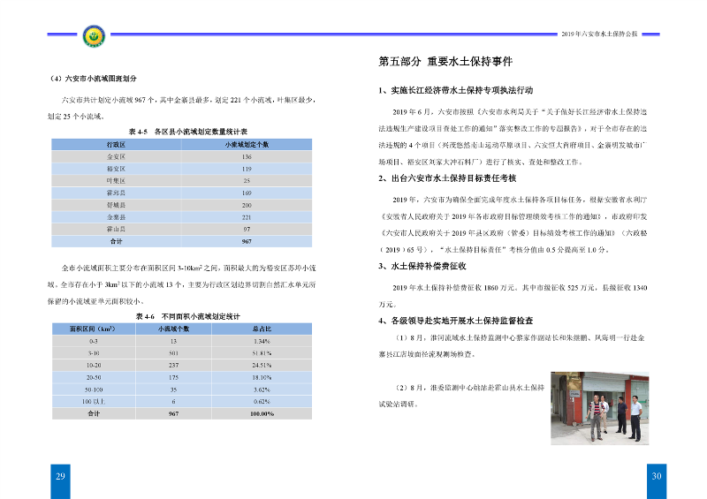This screenshot has width=707, height=499.
Task: Click the 总占比 column header
Action: (261, 328)
